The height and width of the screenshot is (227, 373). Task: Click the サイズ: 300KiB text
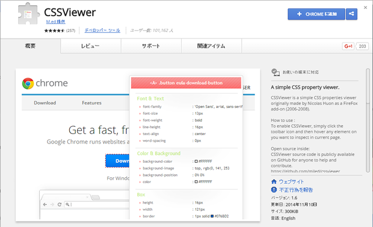[285, 211]
